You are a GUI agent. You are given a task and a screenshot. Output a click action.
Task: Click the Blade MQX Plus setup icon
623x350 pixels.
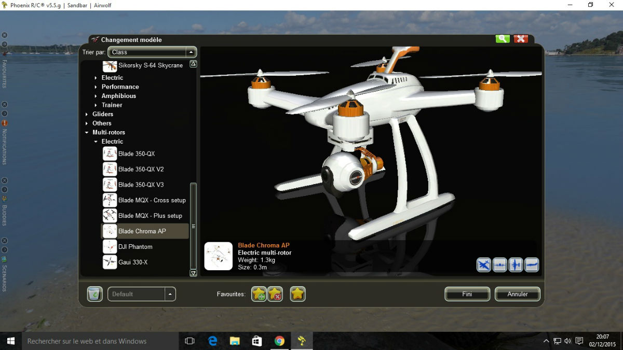point(110,216)
